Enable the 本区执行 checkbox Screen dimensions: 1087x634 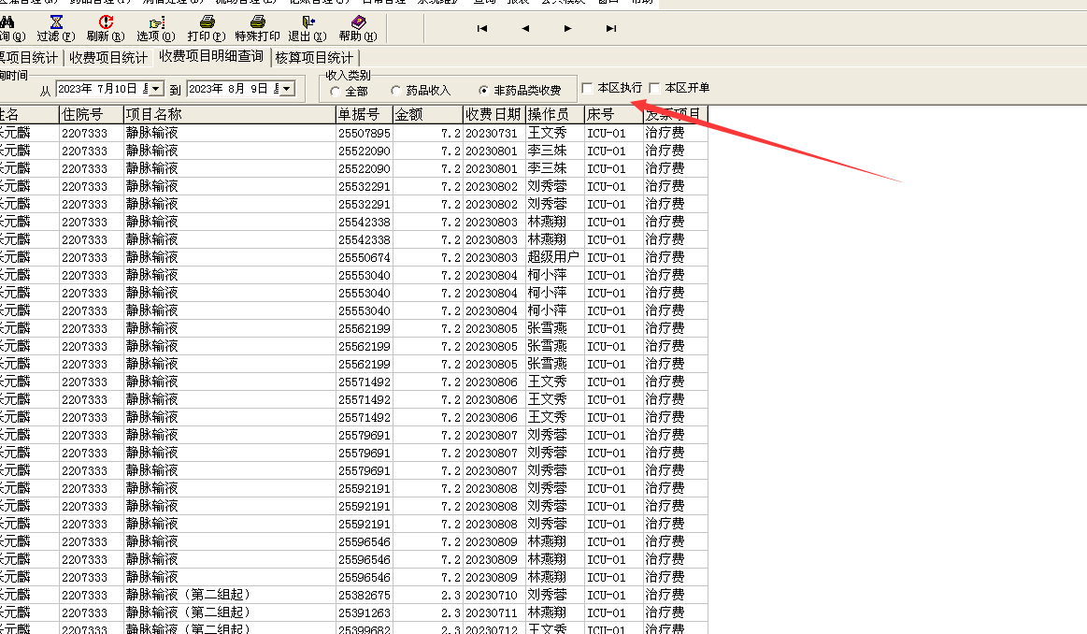coord(587,88)
